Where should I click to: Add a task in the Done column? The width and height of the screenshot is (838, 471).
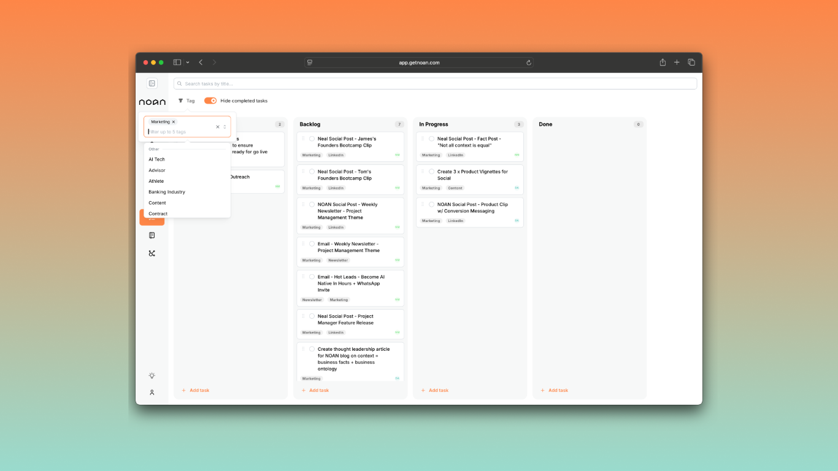(x=555, y=390)
